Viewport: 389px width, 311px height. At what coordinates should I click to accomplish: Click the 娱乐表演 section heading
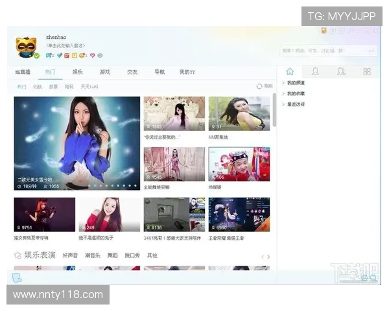(40, 255)
